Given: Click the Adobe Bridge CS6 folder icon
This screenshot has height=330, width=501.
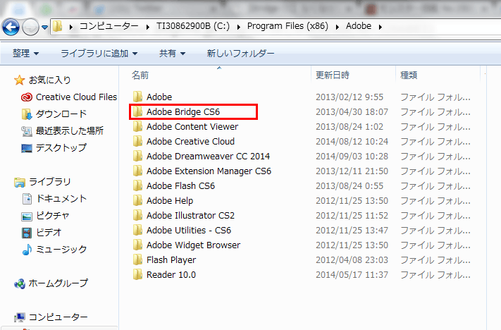Looking at the screenshot, I should pyautogui.click(x=137, y=111).
